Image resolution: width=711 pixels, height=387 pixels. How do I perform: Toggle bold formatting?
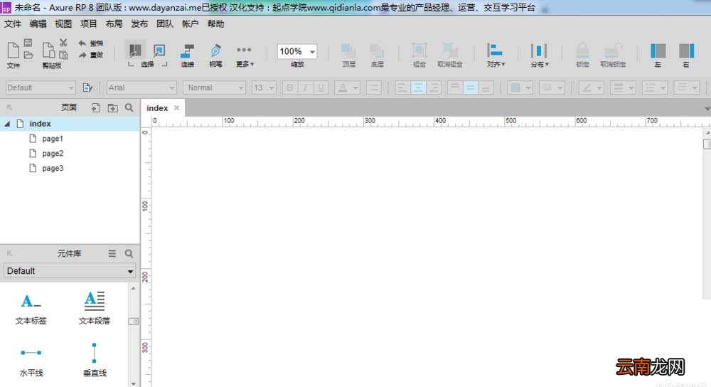pos(290,88)
